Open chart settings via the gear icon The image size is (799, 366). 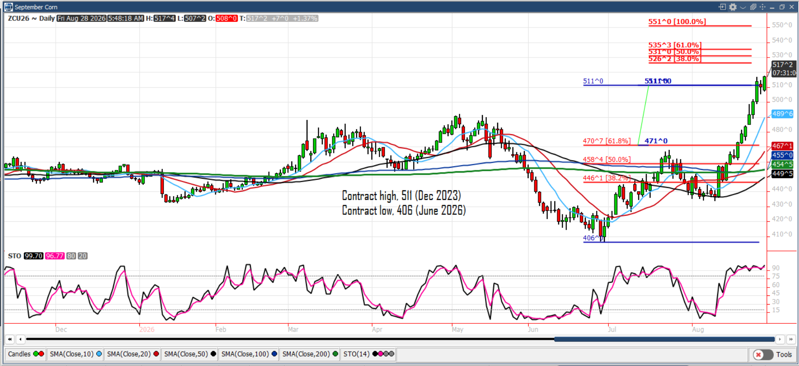click(x=733, y=7)
